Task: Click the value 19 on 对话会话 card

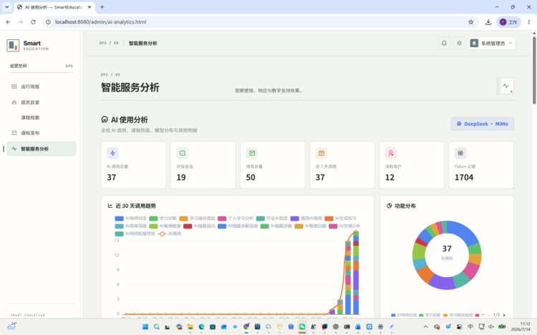Action: tap(181, 177)
